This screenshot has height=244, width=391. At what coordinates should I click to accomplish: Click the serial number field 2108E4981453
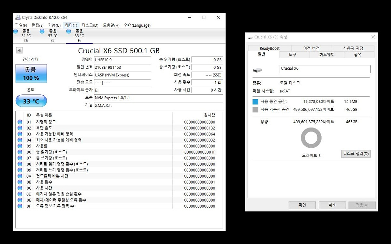point(122,67)
